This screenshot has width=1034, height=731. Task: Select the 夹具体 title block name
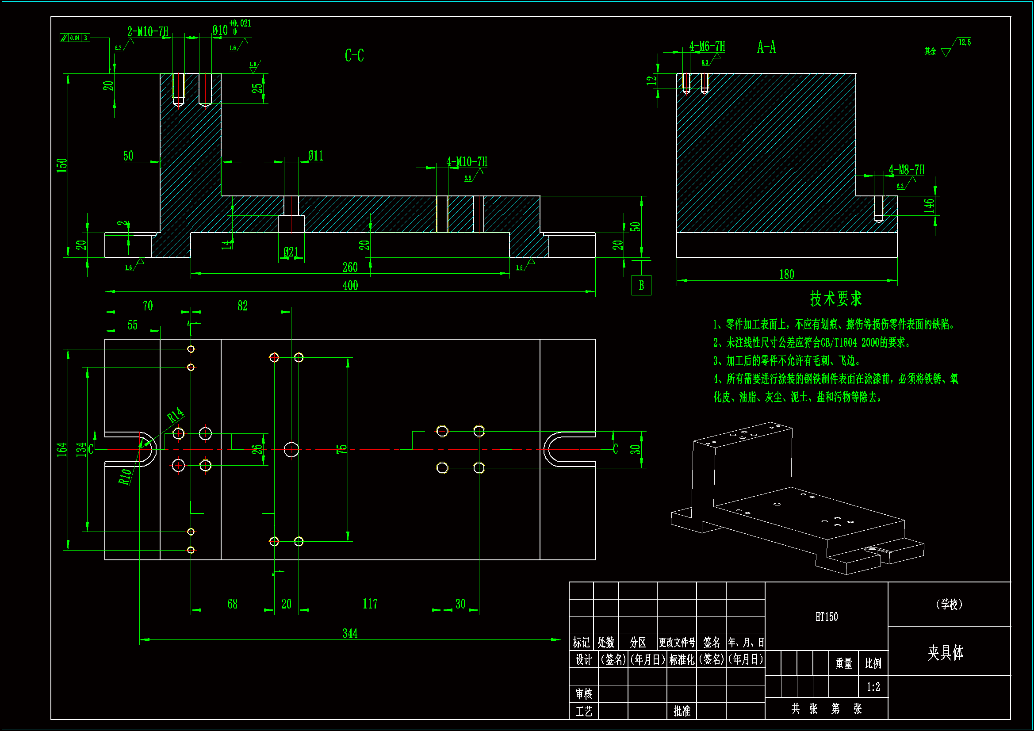945,652
